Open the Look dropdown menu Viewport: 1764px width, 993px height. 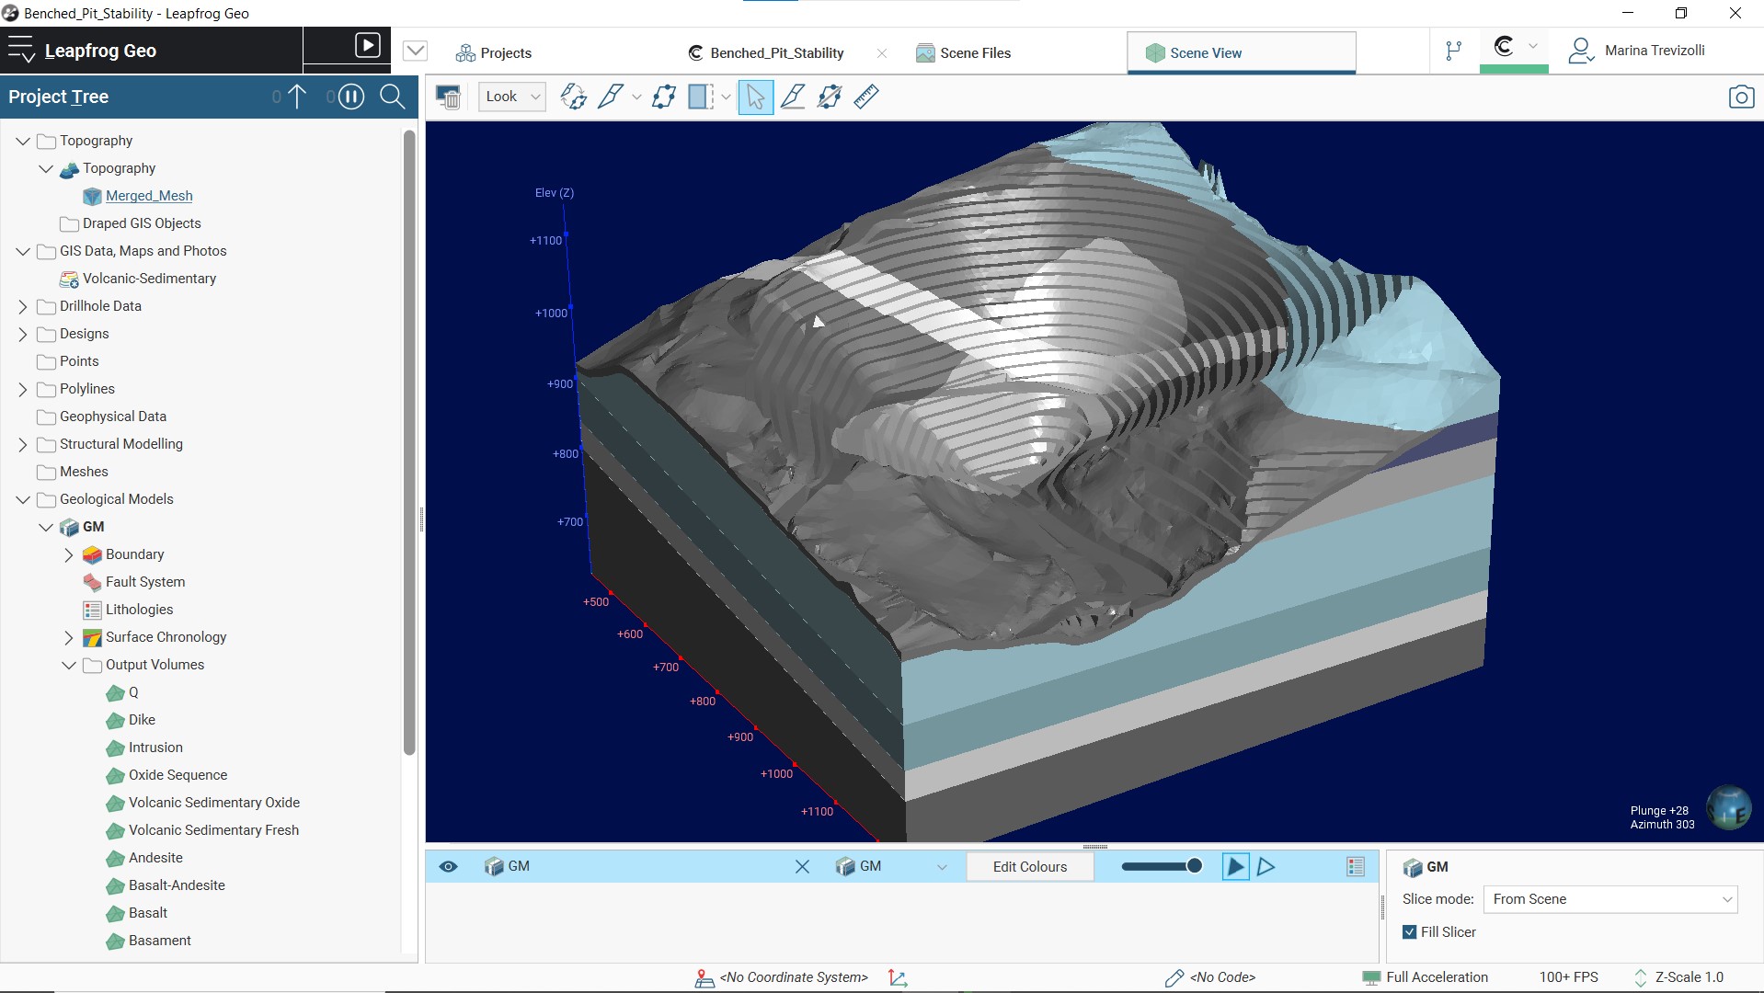tap(511, 97)
